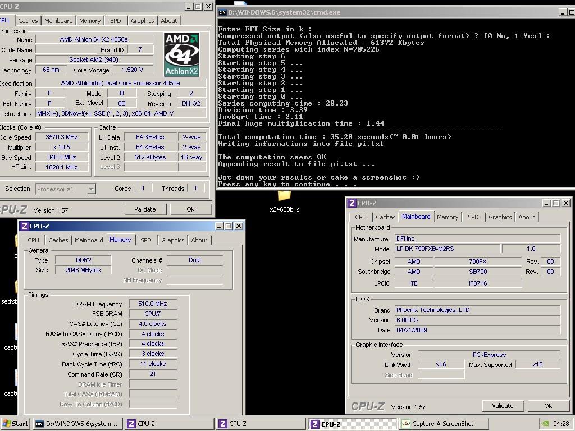Viewport: 575px width, 431px height.
Task: Click the motherboard model LP DK 790FXB-M2RS
Action: (448, 249)
